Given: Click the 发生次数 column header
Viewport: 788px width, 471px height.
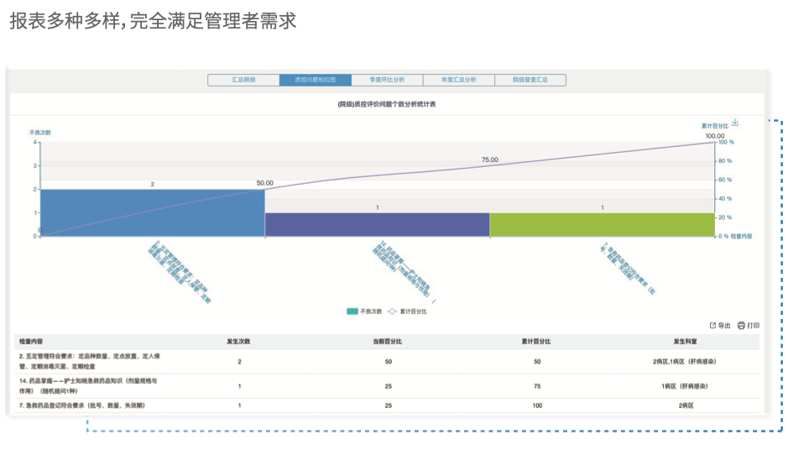Looking at the screenshot, I should point(238,342).
